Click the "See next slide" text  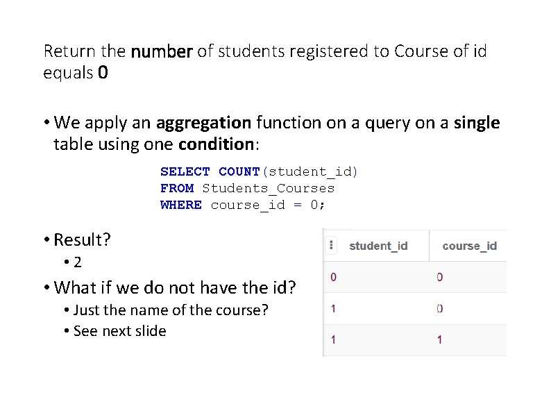[x=119, y=330]
